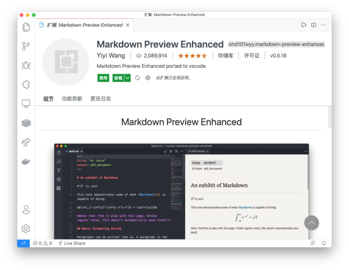Split the editor with split icon

coord(313,25)
